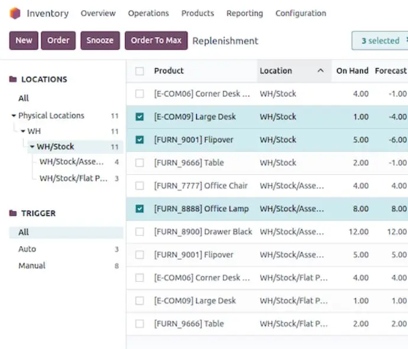Screen dimensions: 408x349
Task: Open the Operations menu
Action: coord(148,13)
